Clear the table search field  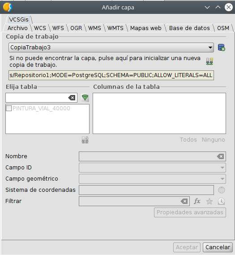72,98
